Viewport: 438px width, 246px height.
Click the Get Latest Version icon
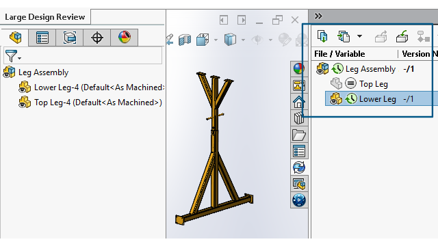(x=322, y=36)
